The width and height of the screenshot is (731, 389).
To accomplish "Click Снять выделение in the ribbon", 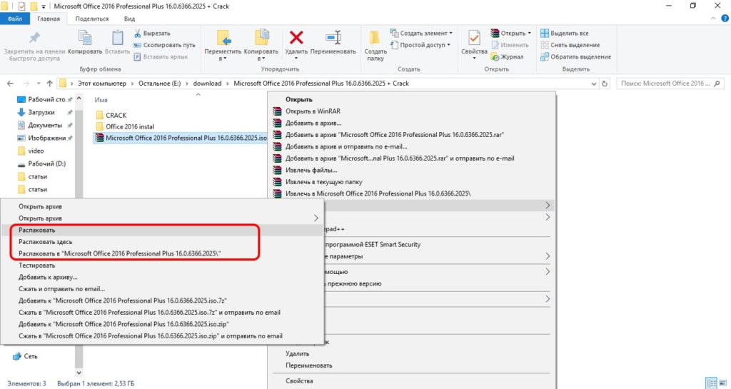I will [570, 45].
